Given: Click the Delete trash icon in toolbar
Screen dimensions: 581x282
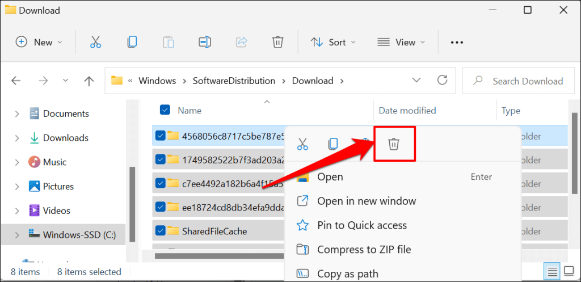Looking at the screenshot, I should [277, 42].
